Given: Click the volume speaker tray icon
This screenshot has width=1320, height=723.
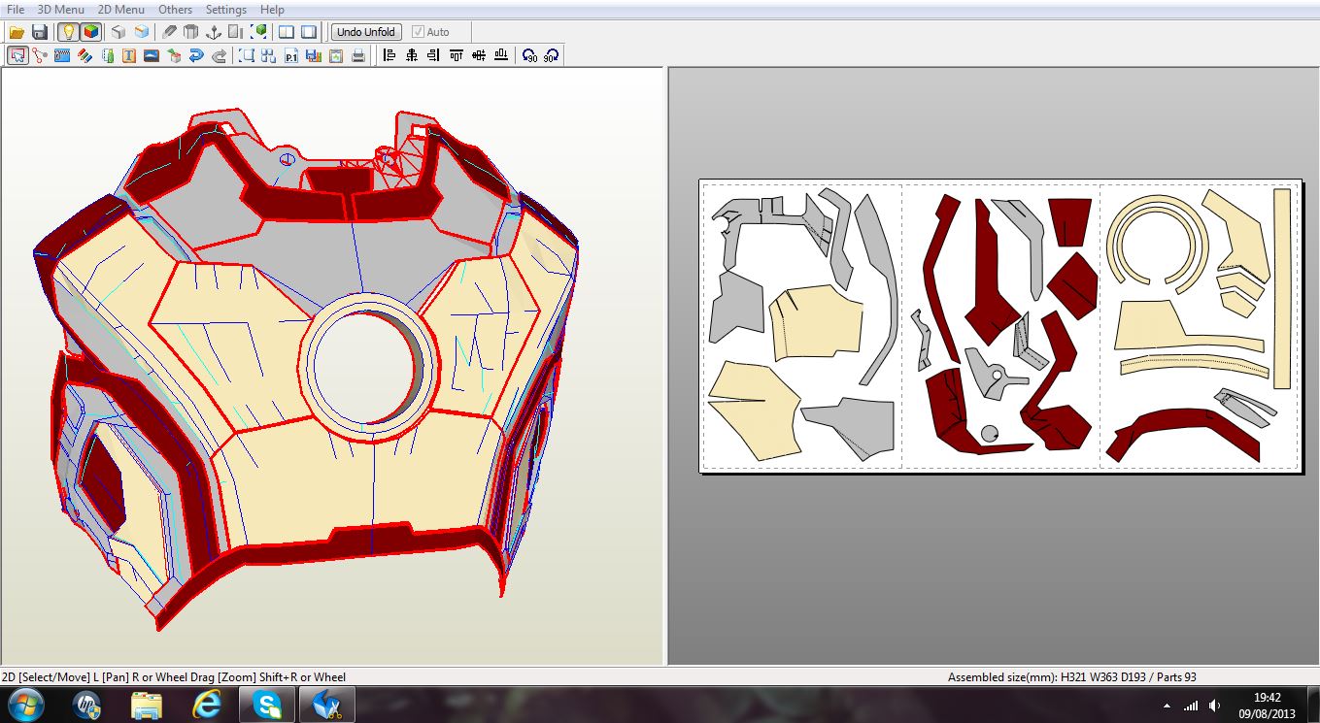Looking at the screenshot, I should 1214,706.
